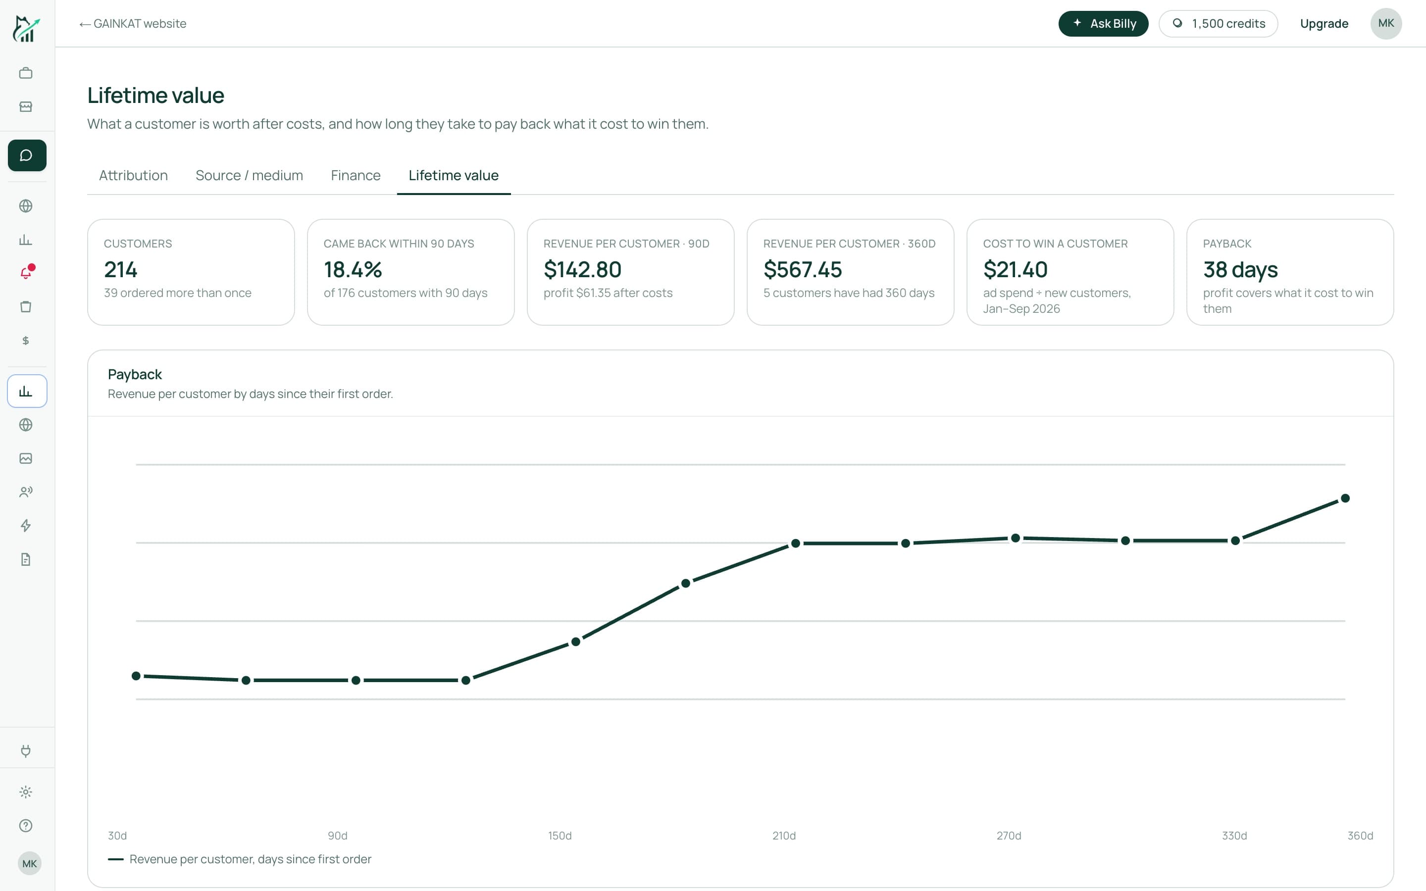Open the document page icon
This screenshot has width=1426, height=891.
coord(25,559)
